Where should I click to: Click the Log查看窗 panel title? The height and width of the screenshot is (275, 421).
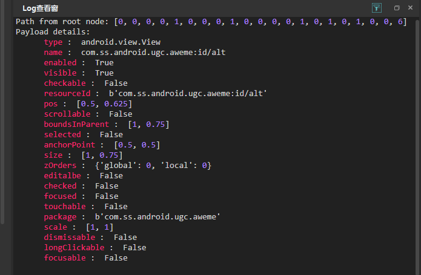coord(40,8)
